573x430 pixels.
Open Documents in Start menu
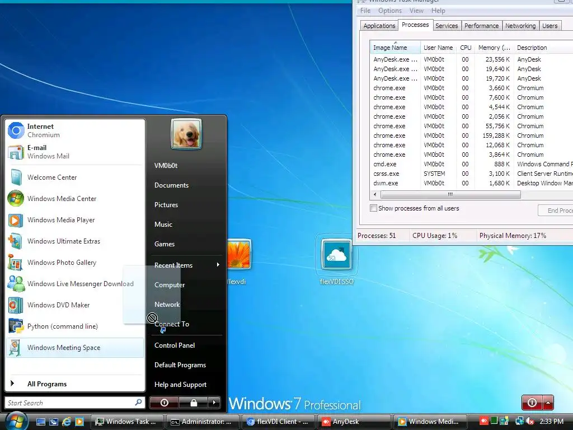point(186,185)
